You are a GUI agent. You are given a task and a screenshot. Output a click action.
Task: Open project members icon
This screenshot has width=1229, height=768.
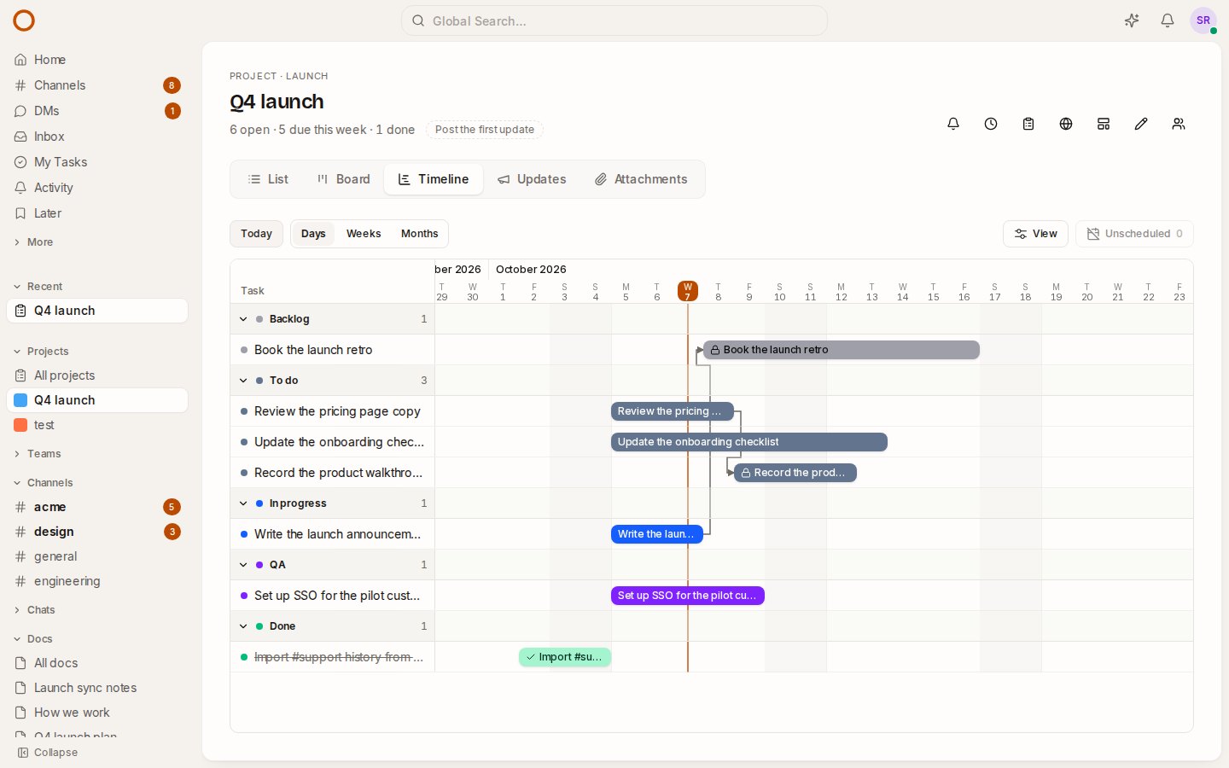pos(1179,124)
